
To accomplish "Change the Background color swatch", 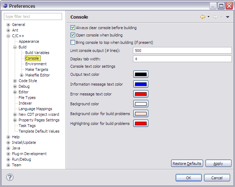I will point(141,104).
